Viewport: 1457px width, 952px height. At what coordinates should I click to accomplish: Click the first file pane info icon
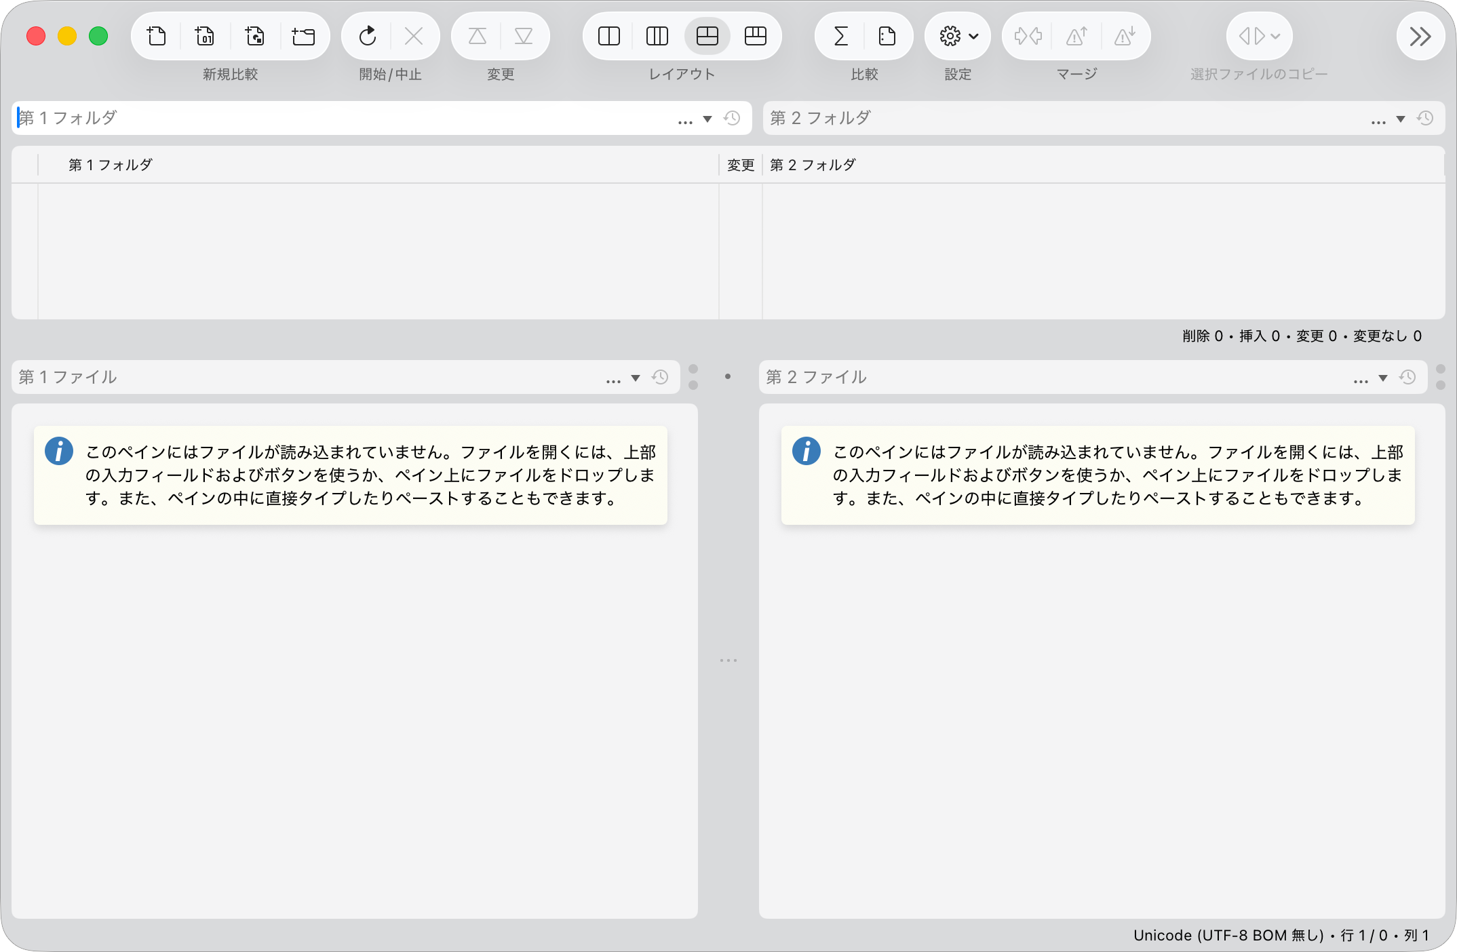(x=59, y=451)
